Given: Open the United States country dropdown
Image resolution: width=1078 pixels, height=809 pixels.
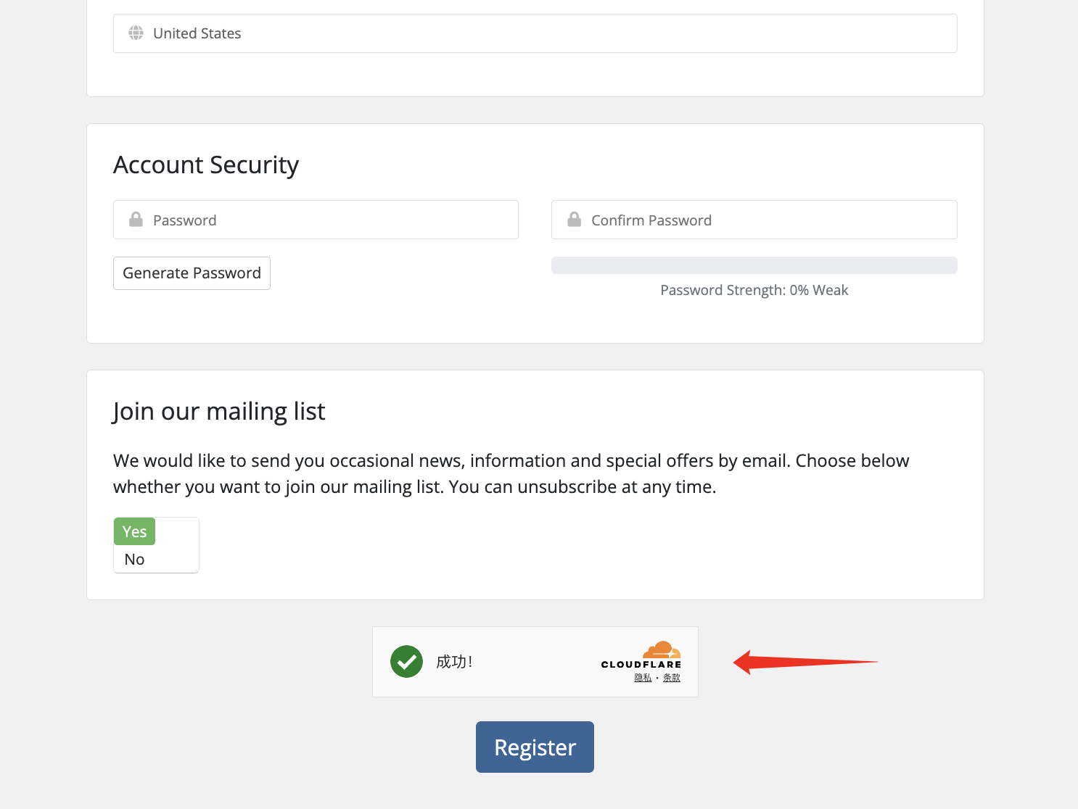Looking at the screenshot, I should coord(535,33).
